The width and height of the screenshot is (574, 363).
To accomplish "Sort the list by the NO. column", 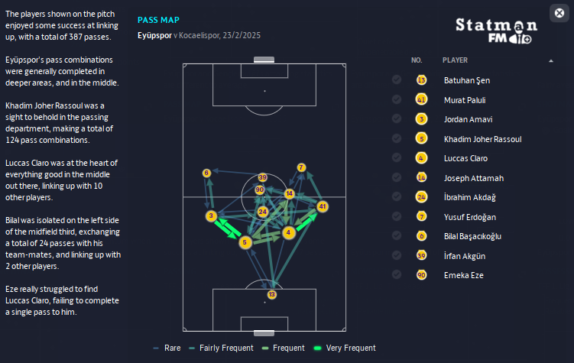I will tap(417, 60).
